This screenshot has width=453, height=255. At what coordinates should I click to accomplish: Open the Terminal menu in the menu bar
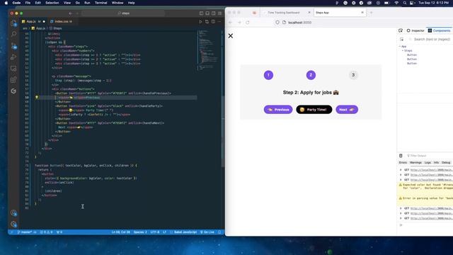pyautogui.click(x=101, y=3)
